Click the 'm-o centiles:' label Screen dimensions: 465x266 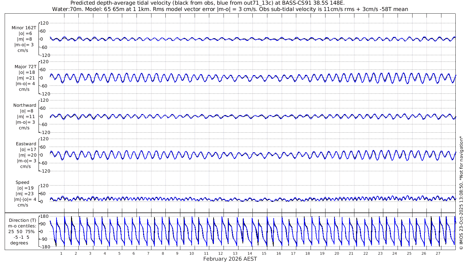22,226
